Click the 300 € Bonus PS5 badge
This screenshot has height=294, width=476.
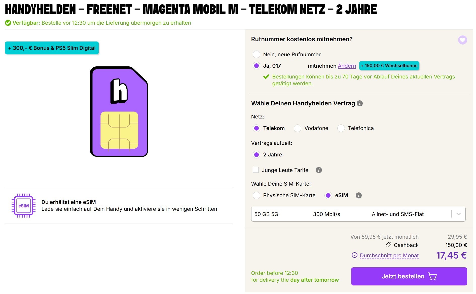[52, 48]
